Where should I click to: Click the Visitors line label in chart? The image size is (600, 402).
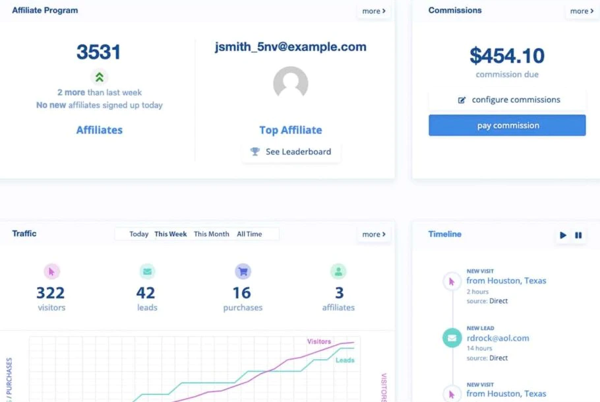click(x=319, y=341)
